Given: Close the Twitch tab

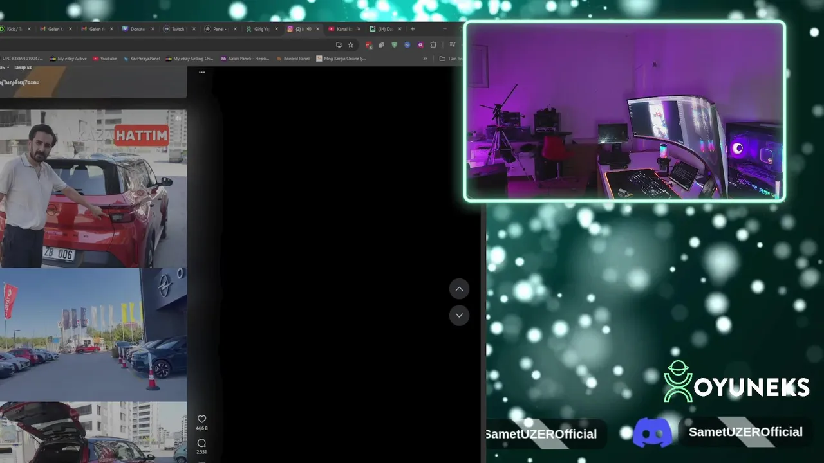Looking at the screenshot, I should (x=193, y=29).
